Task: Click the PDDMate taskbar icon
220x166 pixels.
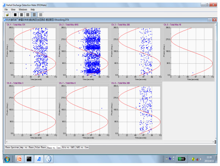Action: (39, 159)
